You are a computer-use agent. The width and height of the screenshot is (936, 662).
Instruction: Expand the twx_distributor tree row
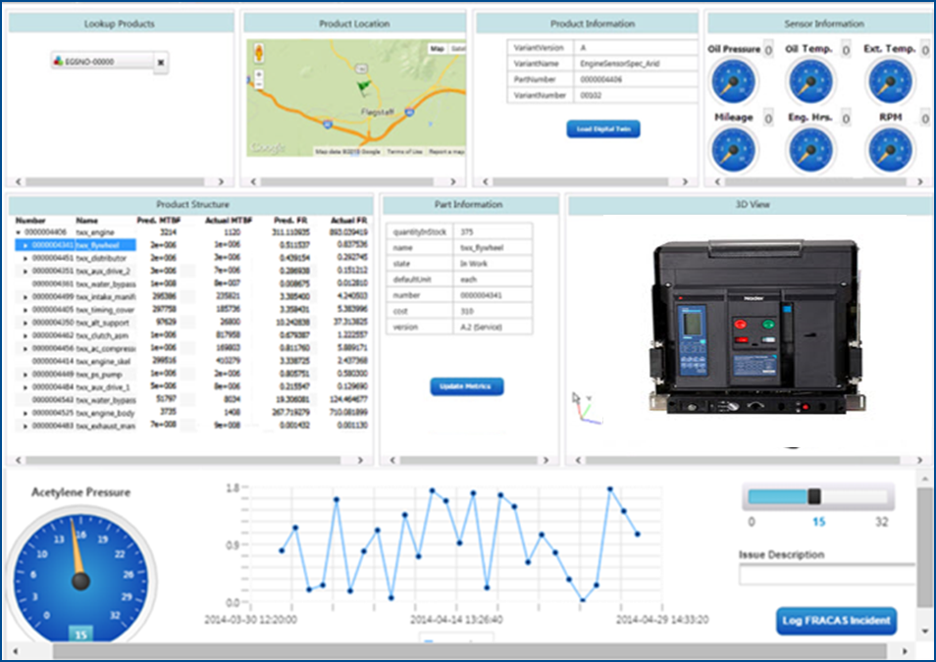(x=26, y=258)
